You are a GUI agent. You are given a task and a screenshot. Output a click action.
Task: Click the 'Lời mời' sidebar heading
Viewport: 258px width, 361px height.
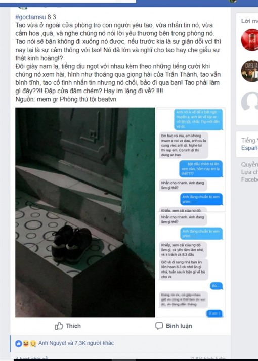click(250, 21)
